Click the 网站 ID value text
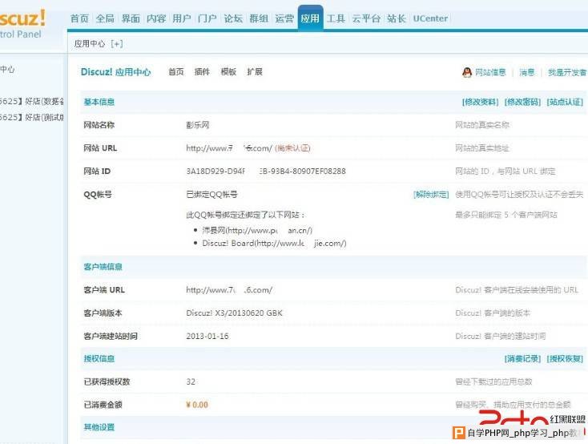The width and height of the screenshot is (588, 444). click(266, 172)
